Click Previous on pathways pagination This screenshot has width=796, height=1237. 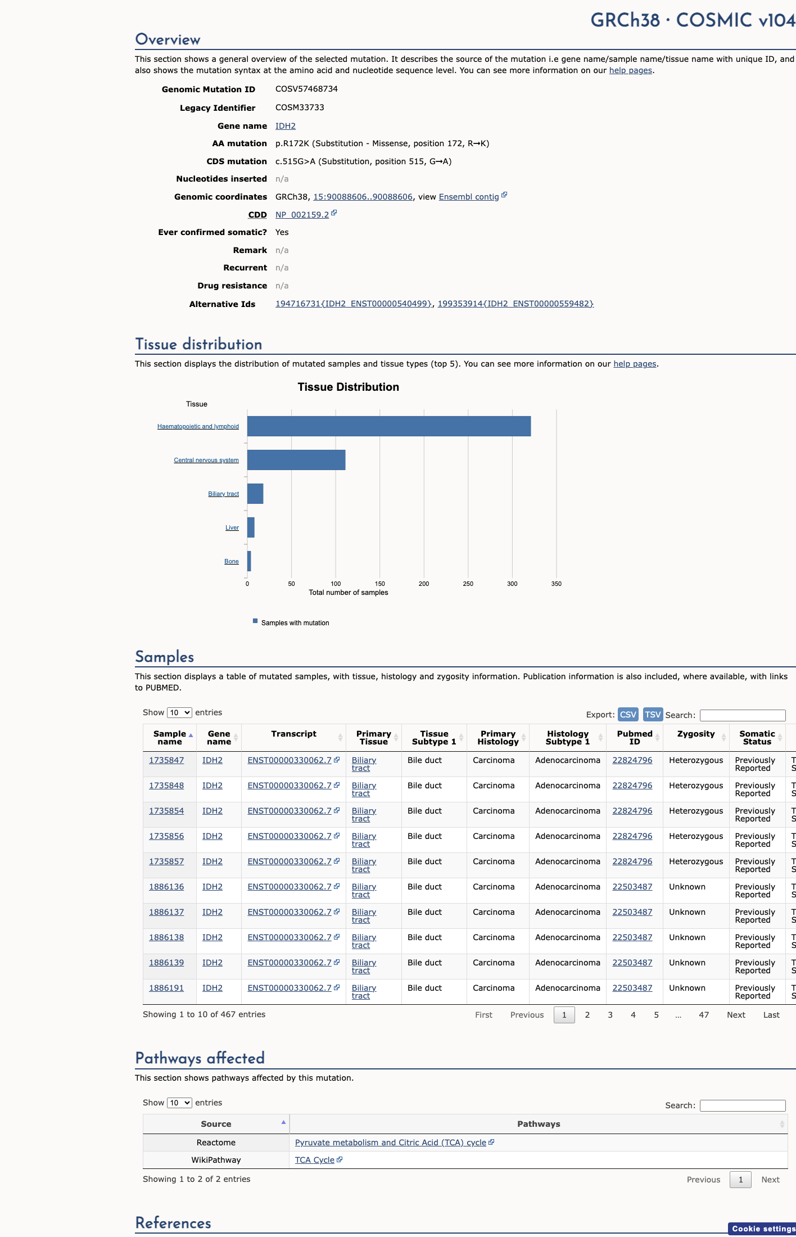[703, 1180]
